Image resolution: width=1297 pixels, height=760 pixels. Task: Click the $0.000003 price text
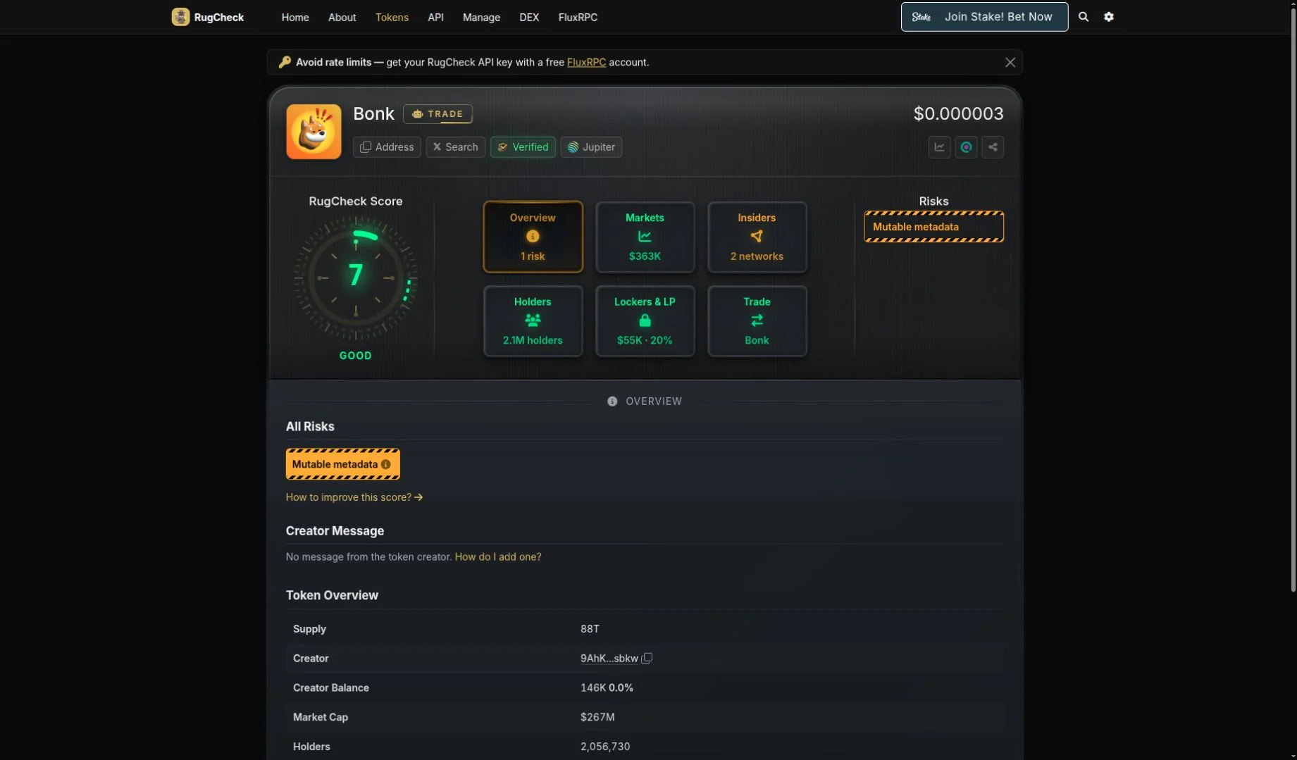(x=958, y=114)
